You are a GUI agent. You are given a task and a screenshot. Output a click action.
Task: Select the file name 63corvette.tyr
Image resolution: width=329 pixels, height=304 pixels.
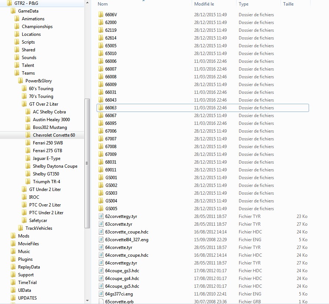pos(119,224)
